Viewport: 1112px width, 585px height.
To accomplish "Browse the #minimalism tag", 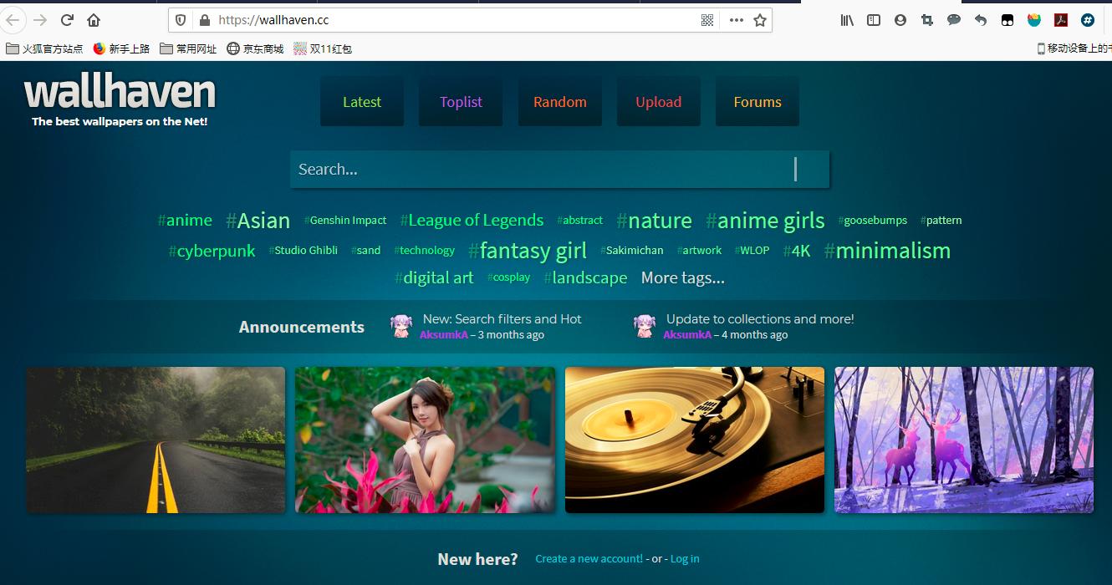I will [x=887, y=251].
